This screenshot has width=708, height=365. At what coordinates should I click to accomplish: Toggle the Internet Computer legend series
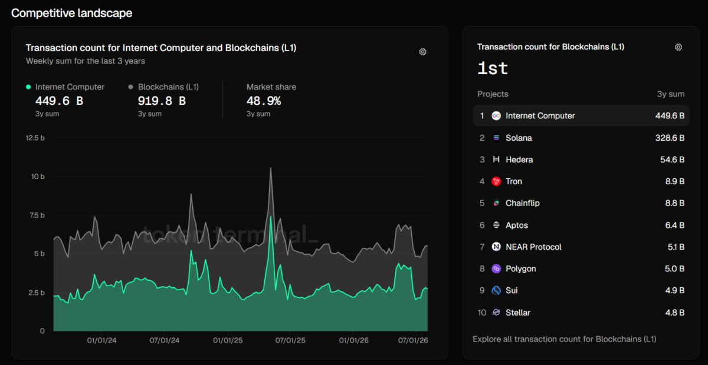65,87
